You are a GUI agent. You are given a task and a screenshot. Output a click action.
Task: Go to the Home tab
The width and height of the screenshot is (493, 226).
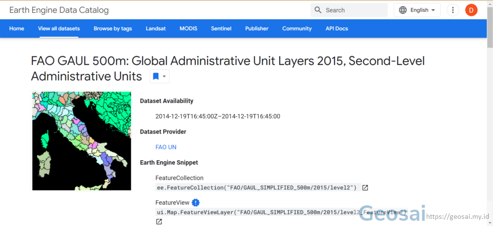(x=17, y=28)
